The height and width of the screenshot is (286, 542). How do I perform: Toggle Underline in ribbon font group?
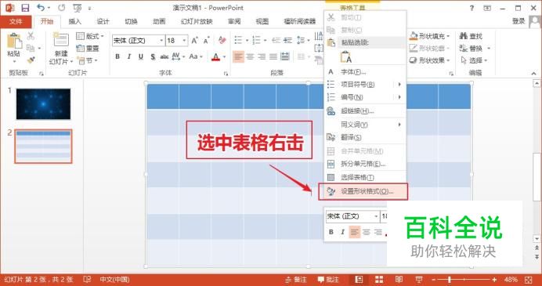(x=141, y=56)
